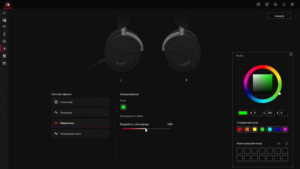Image resolution: width=300 pixels, height=169 pixels.
Task: Click the notification bell icon
Action: 284,4
